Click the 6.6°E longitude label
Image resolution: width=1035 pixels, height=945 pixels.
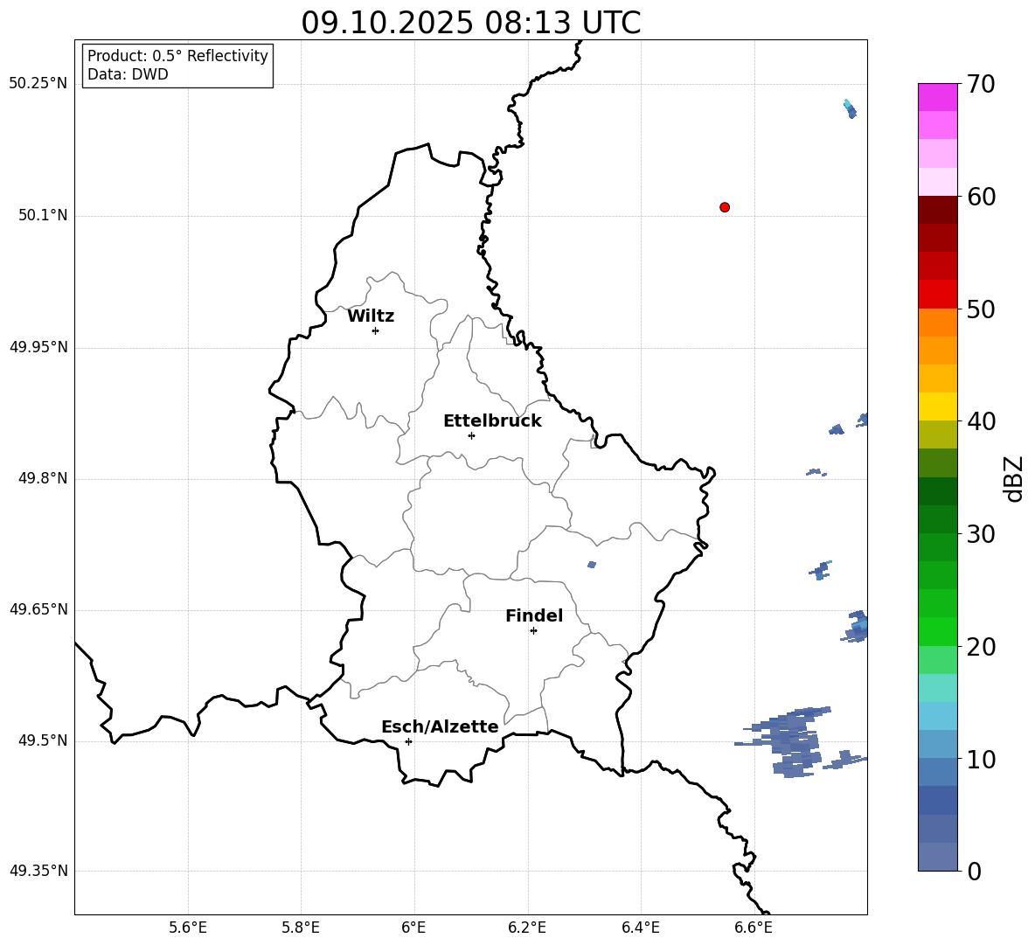(754, 928)
